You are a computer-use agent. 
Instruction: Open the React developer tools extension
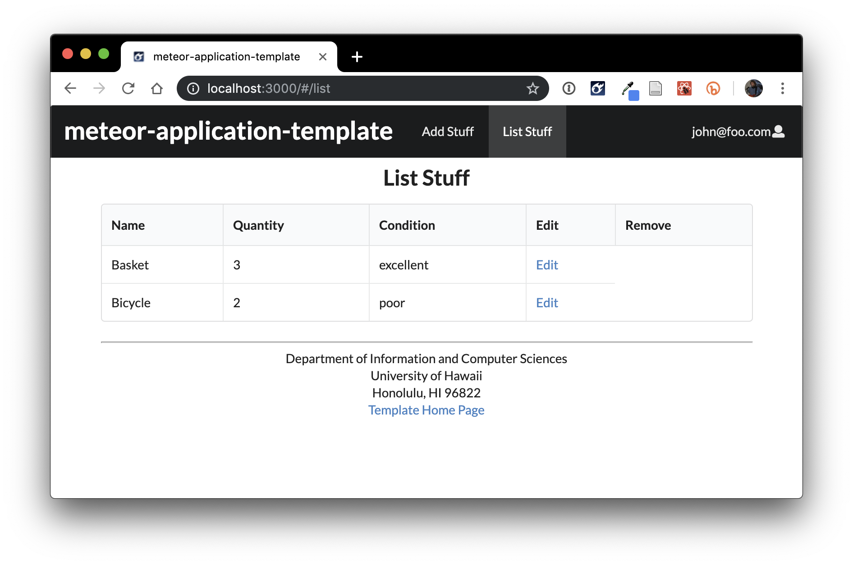click(684, 88)
